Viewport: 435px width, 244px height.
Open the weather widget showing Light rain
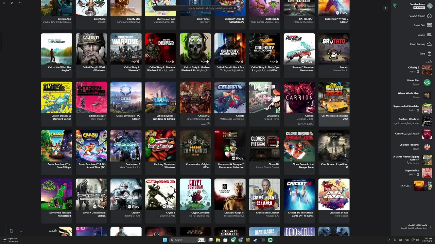coord(11,240)
